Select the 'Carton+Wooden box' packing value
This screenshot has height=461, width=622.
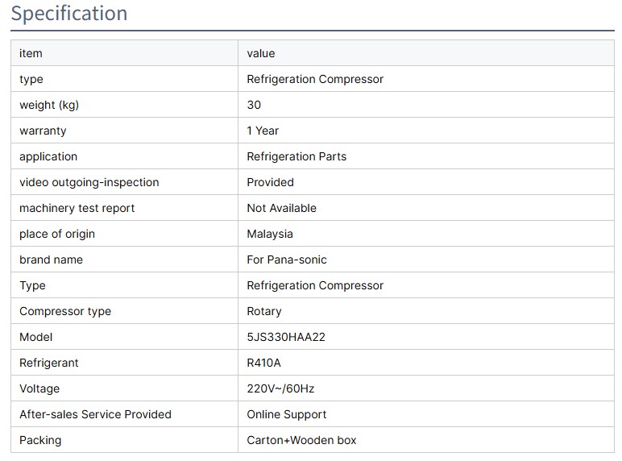tap(301, 440)
